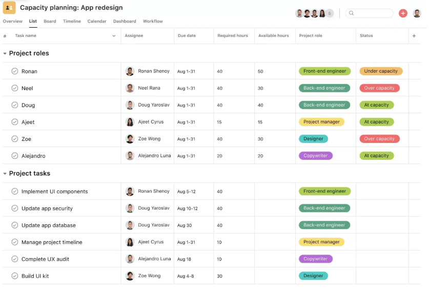Click Alejandro Luna's avatar in the Alejandro row
Image resolution: width=429 pixels, height=291 pixels.
130,156
